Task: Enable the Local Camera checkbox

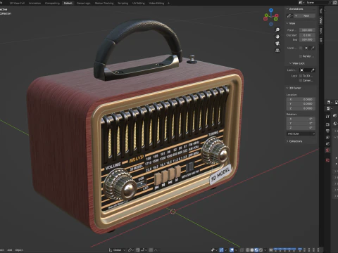Action: [301, 48]
